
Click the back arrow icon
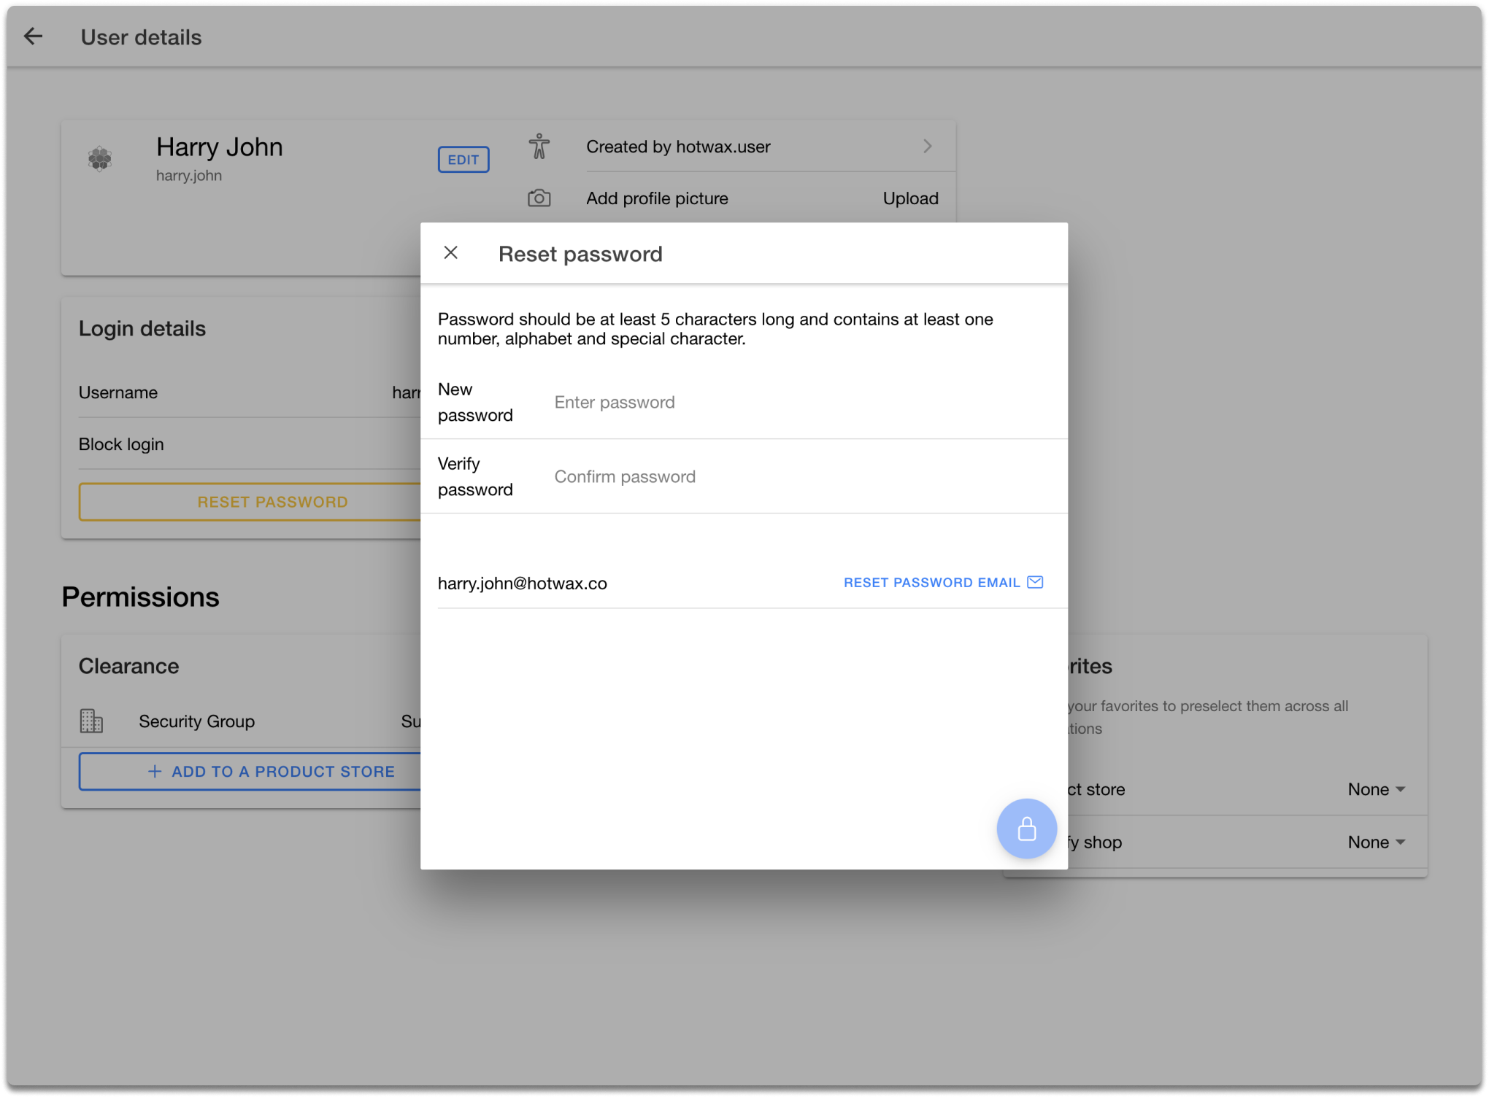tap(34, 36)
